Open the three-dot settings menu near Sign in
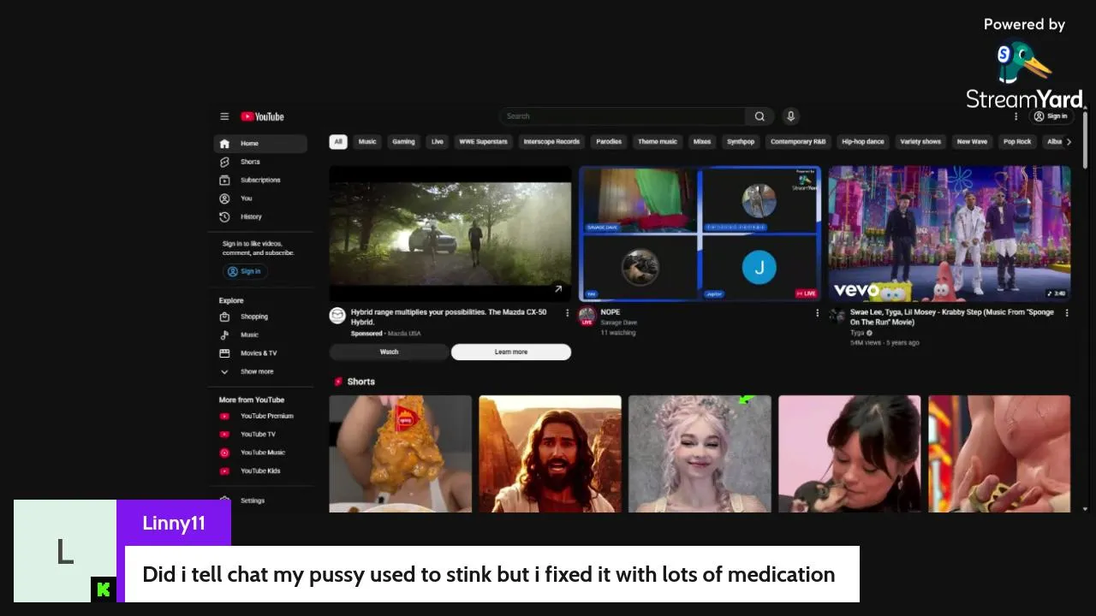 click(x=1016, y=116)
